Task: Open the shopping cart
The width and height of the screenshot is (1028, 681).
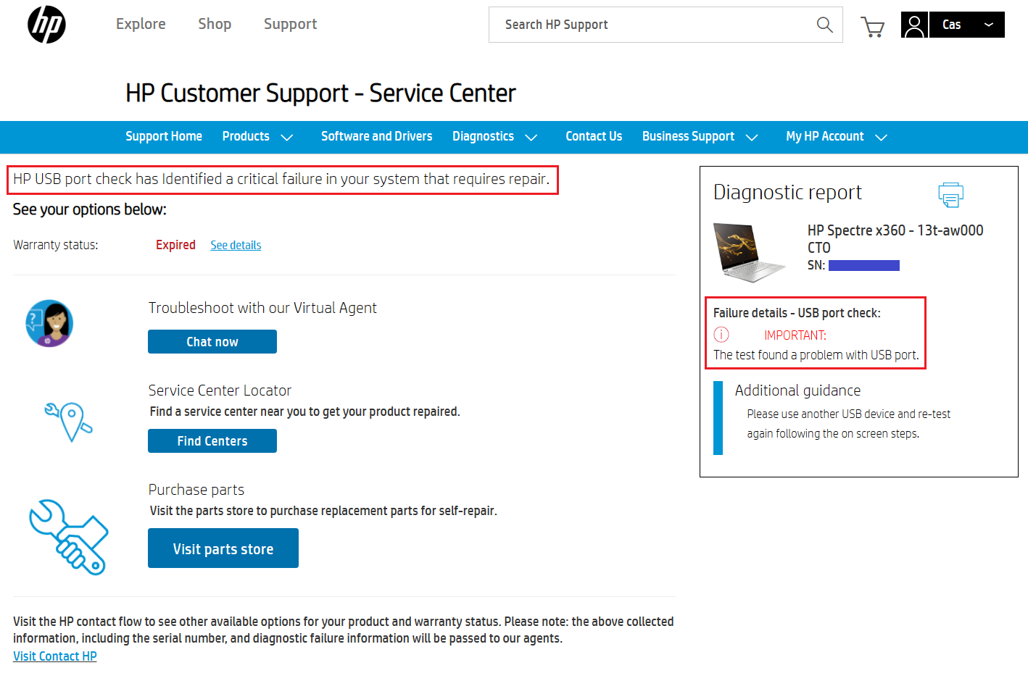Action: [x=872, y=27]
